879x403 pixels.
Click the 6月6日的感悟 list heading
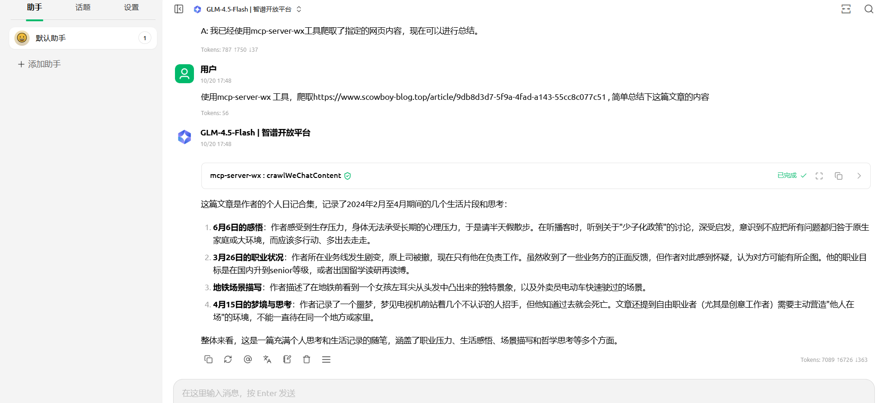tap(238, 227)
